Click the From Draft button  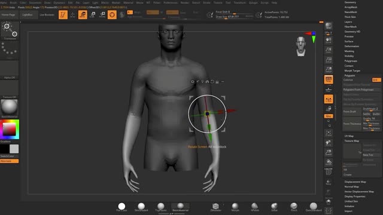point(352,112)
